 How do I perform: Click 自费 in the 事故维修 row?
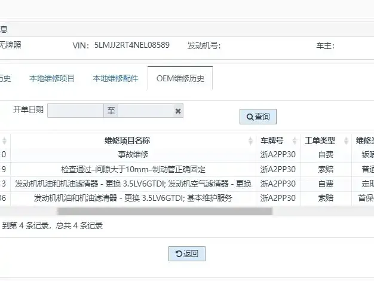point(326,154)
